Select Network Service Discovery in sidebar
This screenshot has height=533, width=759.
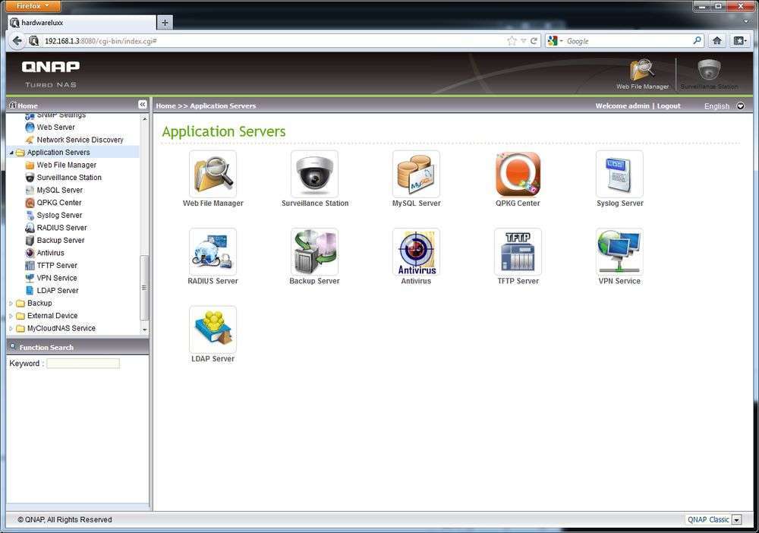(80, 140)
